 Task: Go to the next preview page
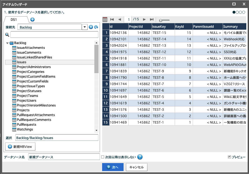coord(144,19)
